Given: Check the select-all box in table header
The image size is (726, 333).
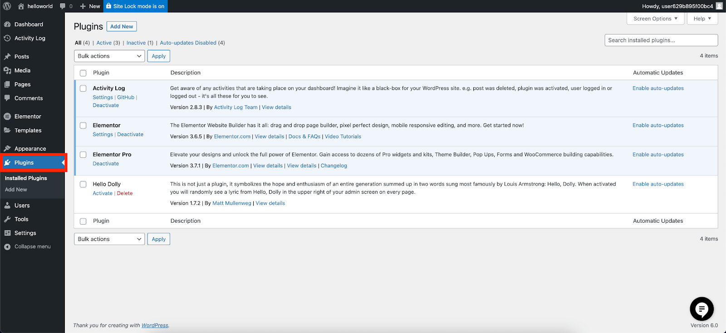Looking at the screenshot, I should pyautogui.click(x=83, y=73).
